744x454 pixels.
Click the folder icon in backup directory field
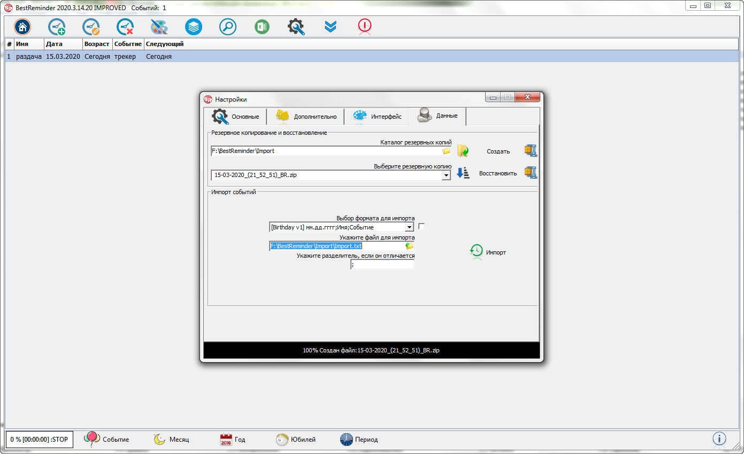coord(447,151)
